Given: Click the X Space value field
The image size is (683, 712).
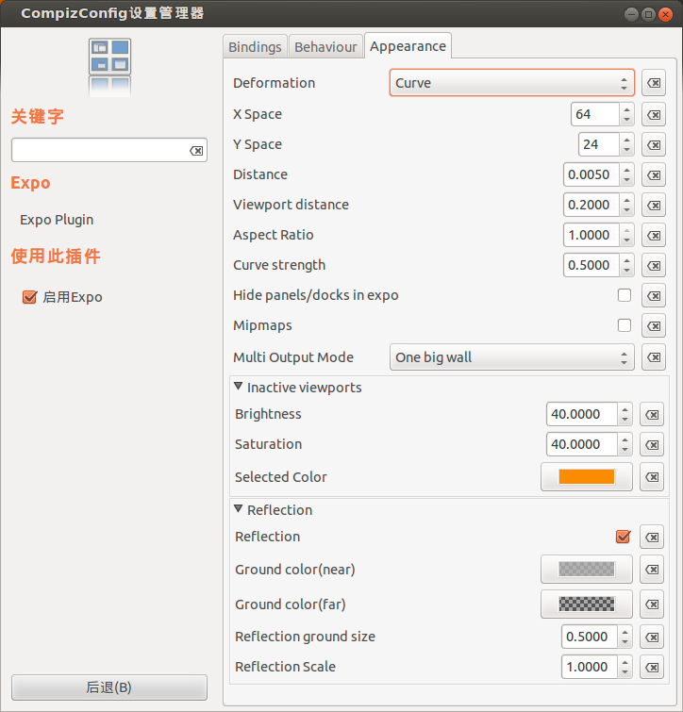Looking at the screenshot, I should tap(595, 114).
